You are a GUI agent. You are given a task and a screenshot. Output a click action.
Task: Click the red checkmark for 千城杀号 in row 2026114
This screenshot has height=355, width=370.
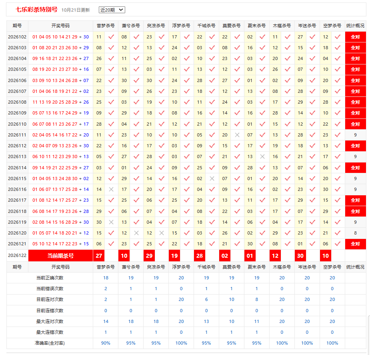[x=212, y=168]
